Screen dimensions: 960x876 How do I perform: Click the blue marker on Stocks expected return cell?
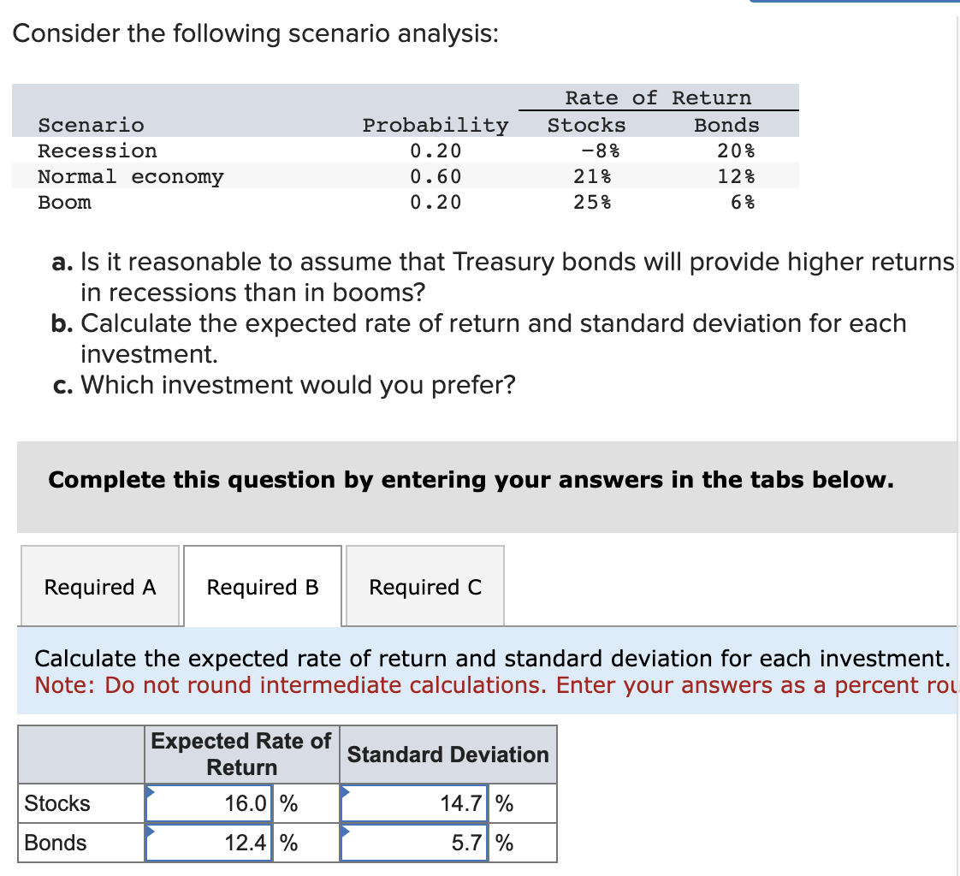pyautogui.click(x=151, y=792)
